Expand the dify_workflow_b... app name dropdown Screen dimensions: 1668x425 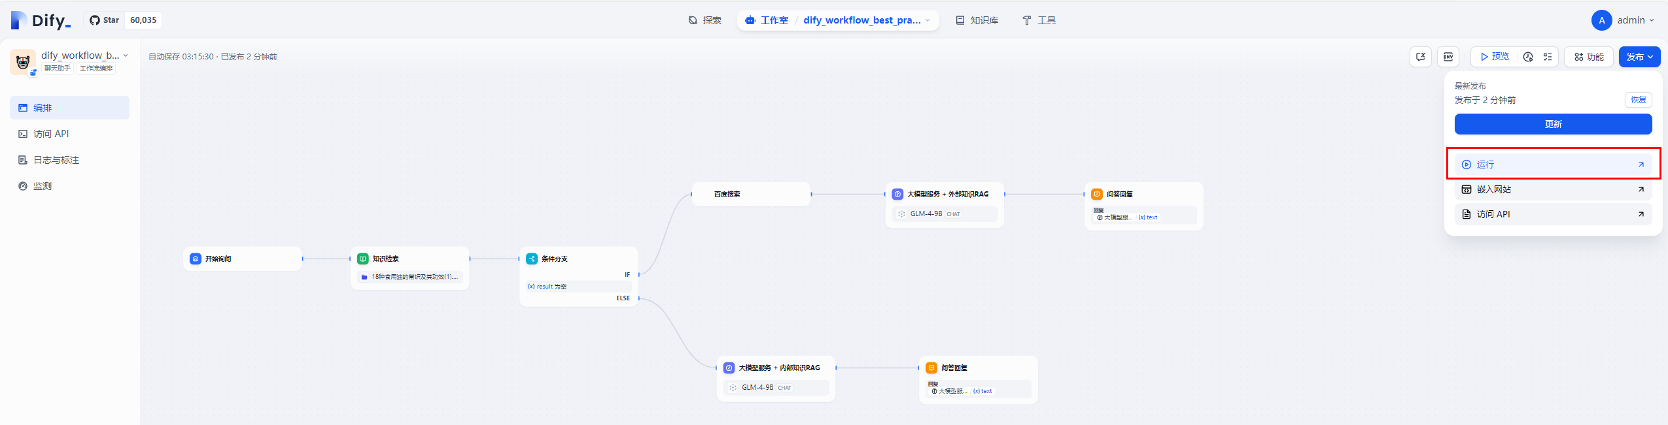126,55
